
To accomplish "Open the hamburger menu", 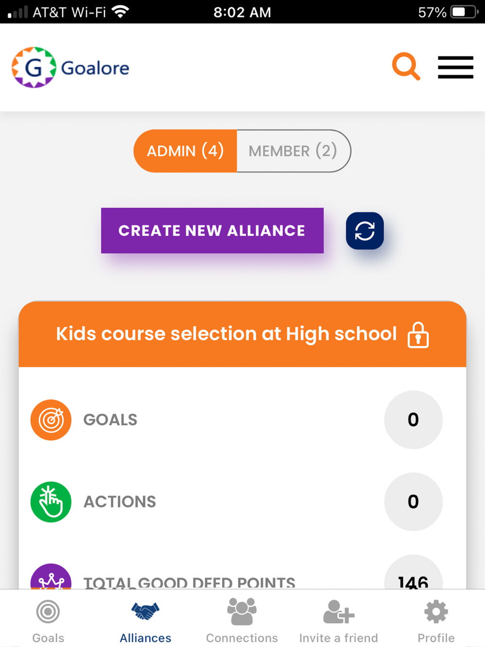I will (455, 67).
